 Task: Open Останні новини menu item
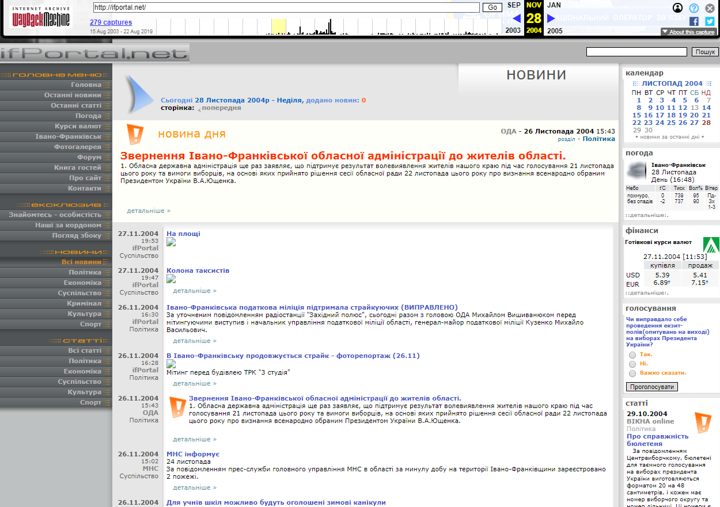click(73, 95)
